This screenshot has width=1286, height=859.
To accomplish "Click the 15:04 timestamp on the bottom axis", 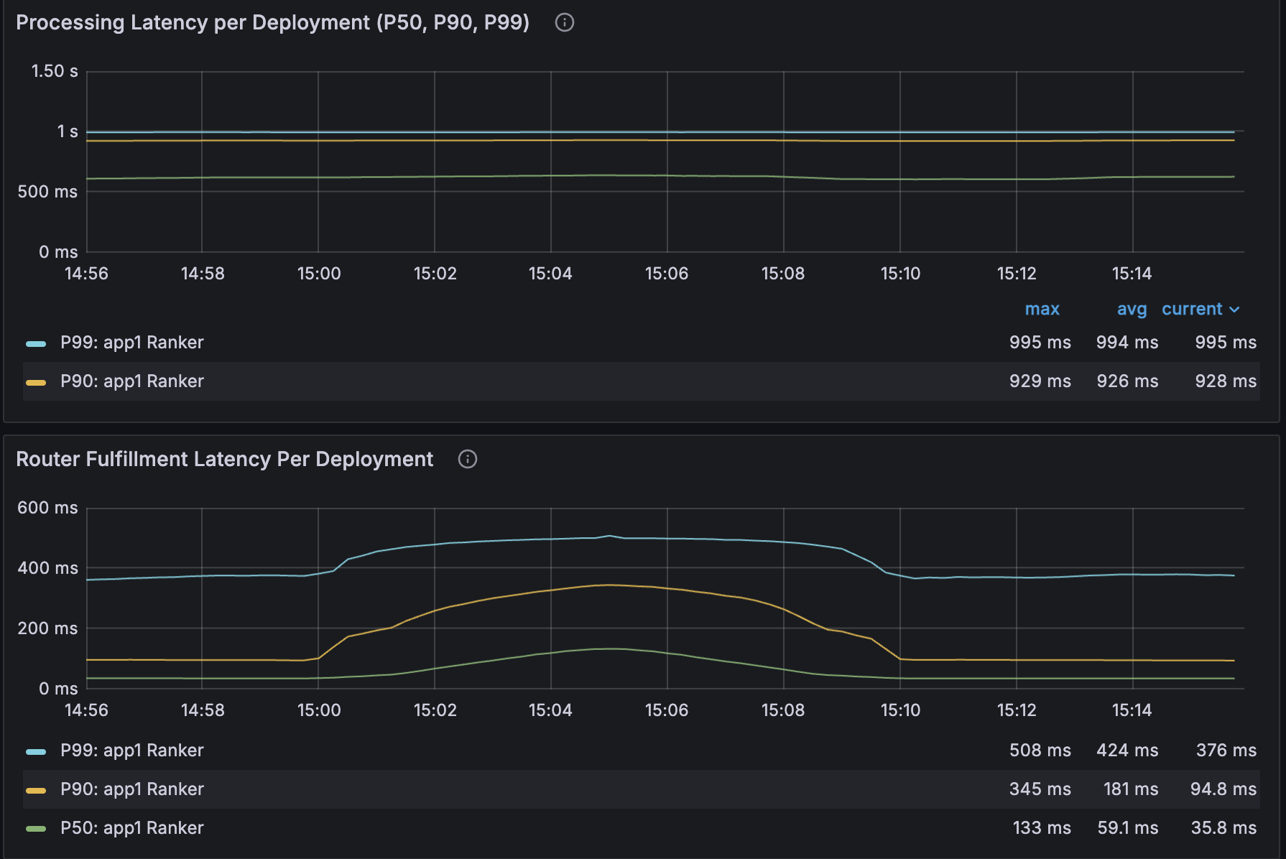I will [x=551, y=710].
